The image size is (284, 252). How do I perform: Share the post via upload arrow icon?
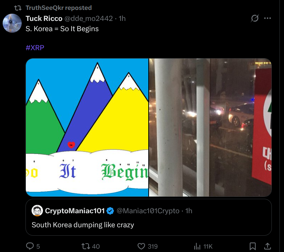pos(267,246)
